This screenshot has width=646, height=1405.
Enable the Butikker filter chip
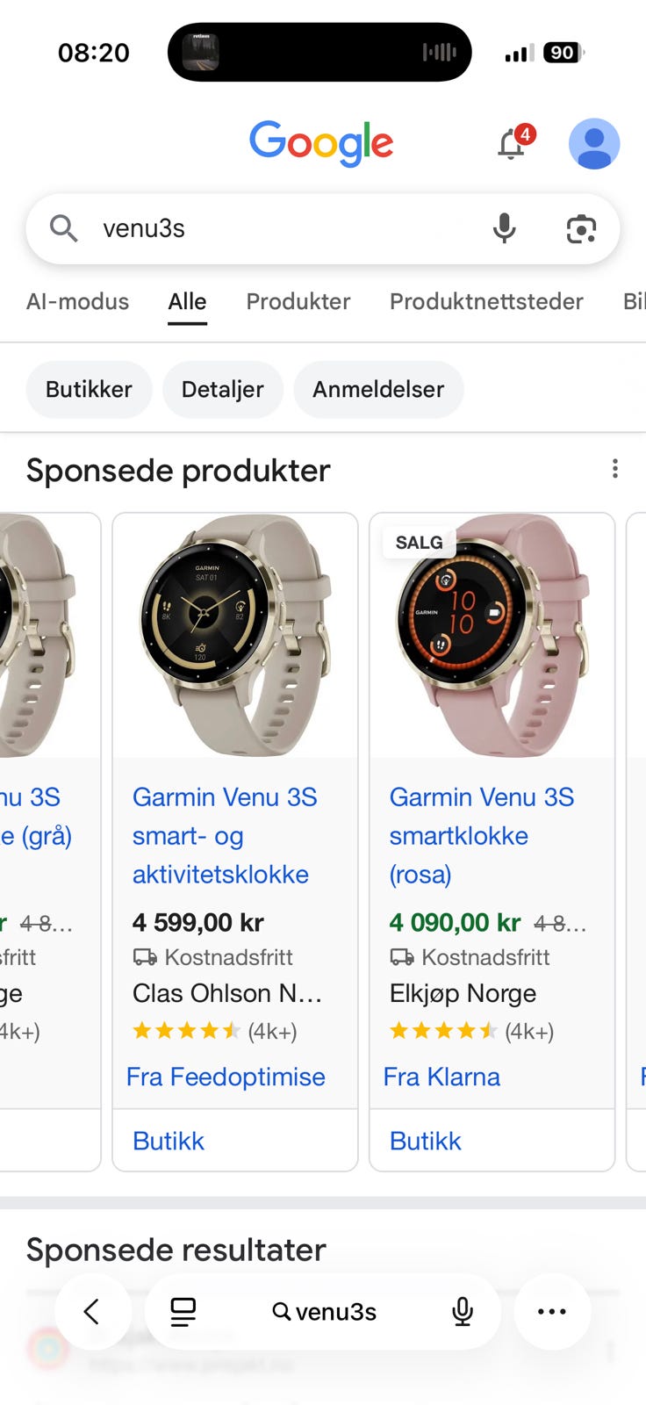click(89, 389)
